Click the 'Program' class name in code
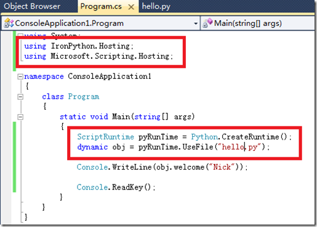 [x=84, y=97]
